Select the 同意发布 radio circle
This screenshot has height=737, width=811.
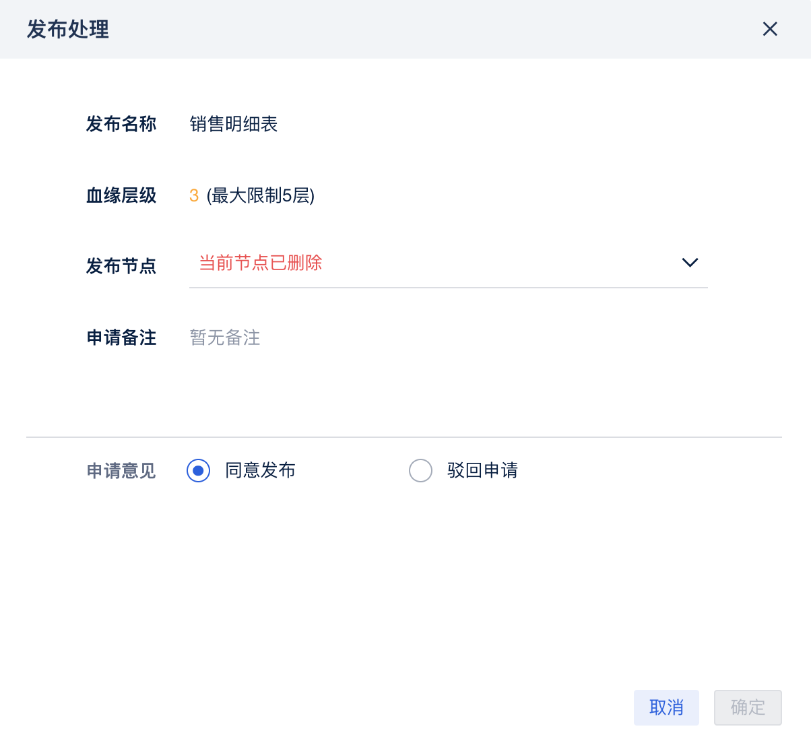(x=198, y=470)
